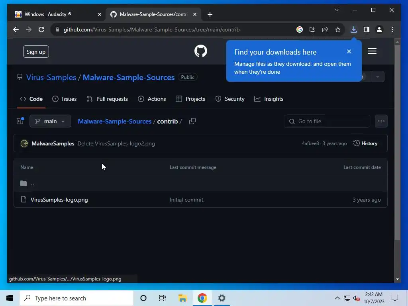This screenshot has width=408, height=306.
Task: Click the GitHub Octocat logo
Action: point(201,51)
